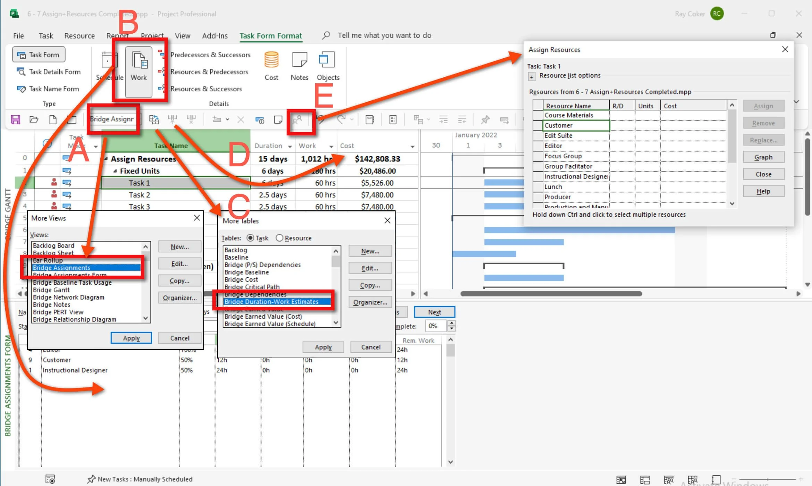
Task: Open the Add-Ins ribbon tab
Action: 215,36
